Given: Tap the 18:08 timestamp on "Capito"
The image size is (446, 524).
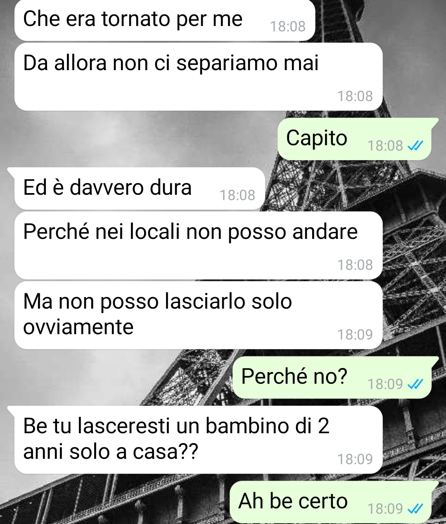Looking at the screenshot, I should pyautogui.click(x=385, y=146).
